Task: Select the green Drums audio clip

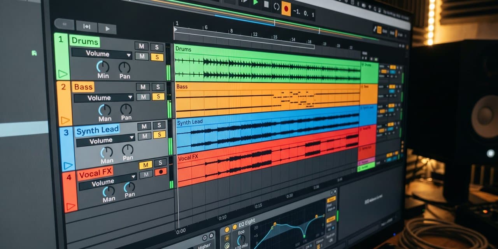Action: click(267, 65)
